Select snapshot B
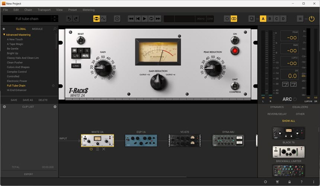The height and width of the screenshot is (186, 320). [270, 19]
